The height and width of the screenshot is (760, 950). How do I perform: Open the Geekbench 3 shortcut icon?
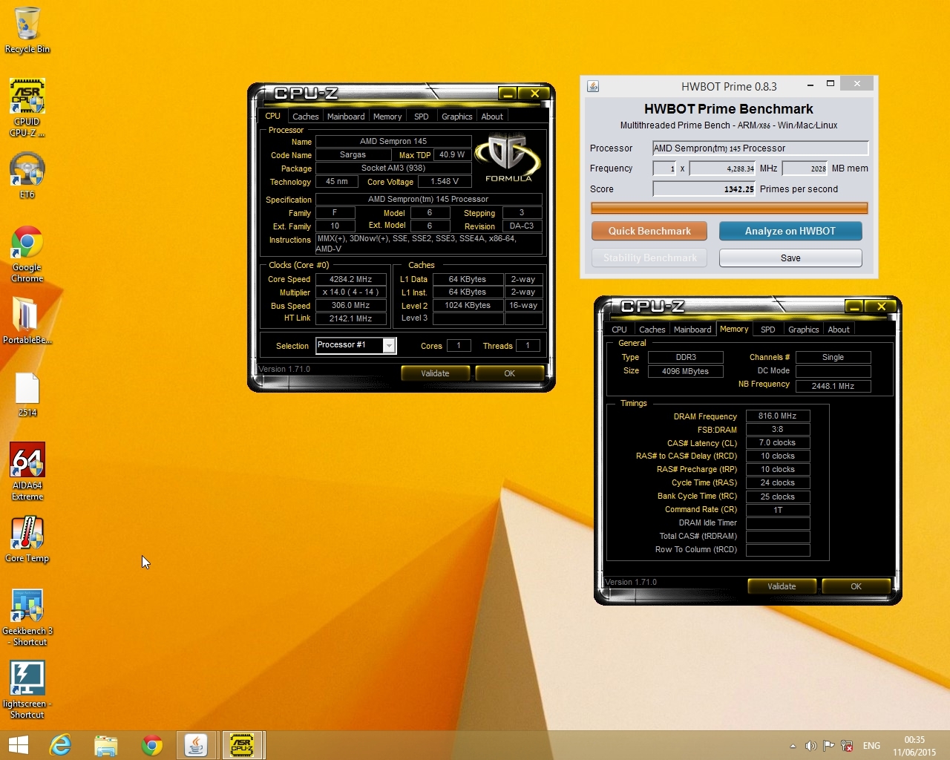click(27, 617)
